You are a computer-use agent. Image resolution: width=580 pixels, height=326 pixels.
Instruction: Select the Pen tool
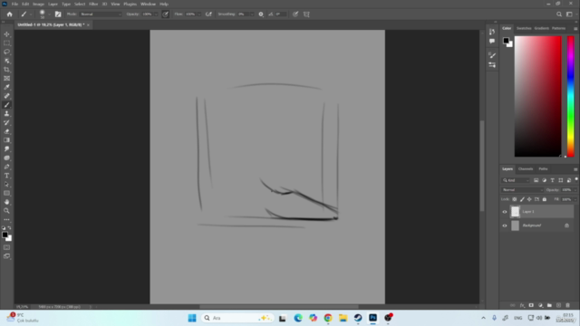tap(6, 167)
